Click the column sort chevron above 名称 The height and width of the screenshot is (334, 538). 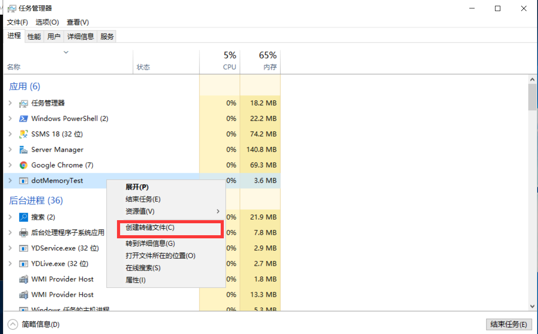[x=66, y=52]
